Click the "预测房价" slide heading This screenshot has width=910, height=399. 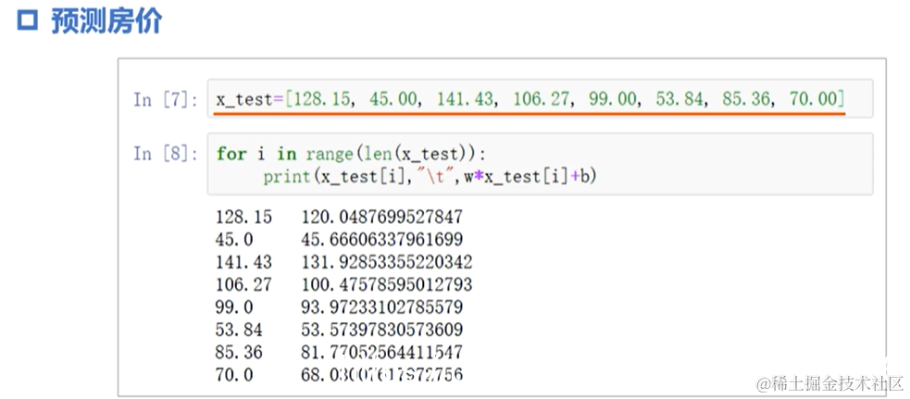(106, 21)
